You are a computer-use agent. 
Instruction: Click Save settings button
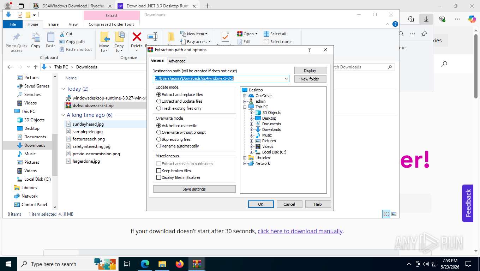click(x=194, y=189)
